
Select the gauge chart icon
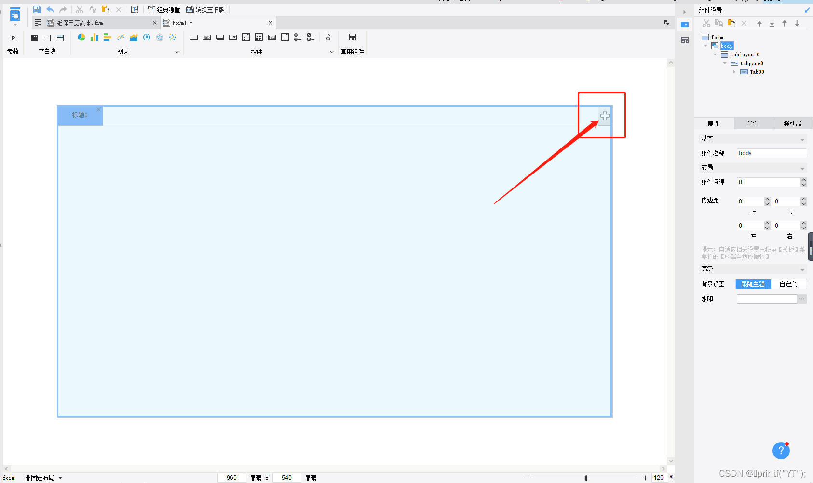(x=147, y=37)
